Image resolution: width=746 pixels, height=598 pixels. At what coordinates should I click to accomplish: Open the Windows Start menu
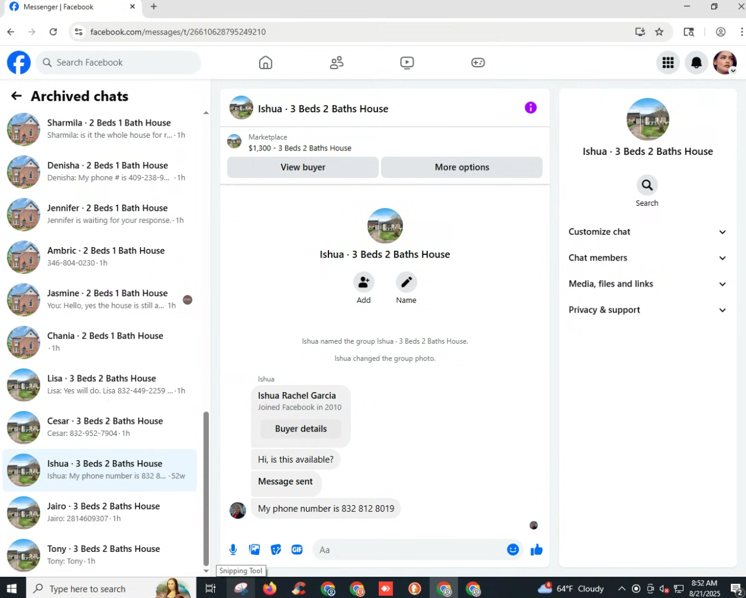tap(12, 588)
